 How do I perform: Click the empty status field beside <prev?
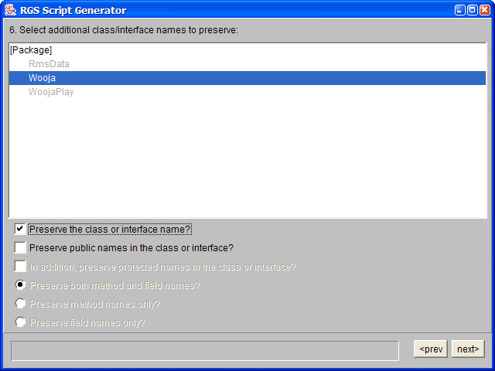pos(205,350)
